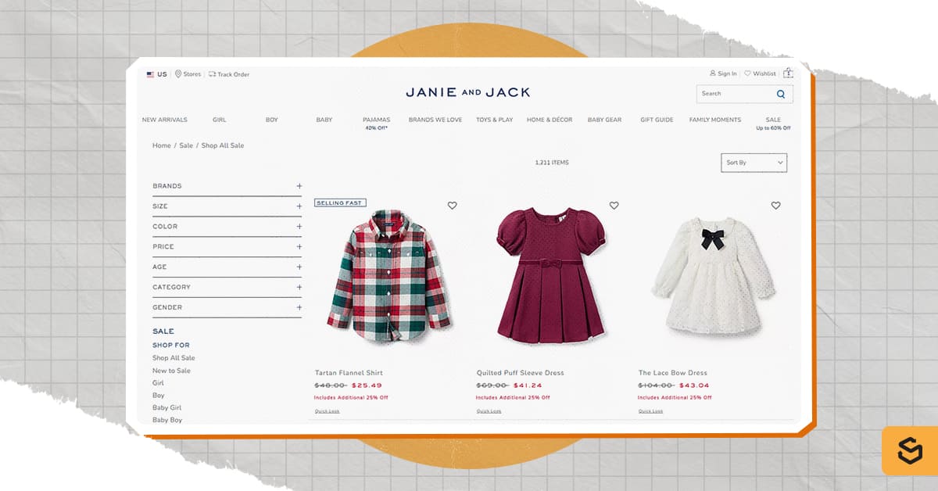Image resolution: width=938 pixels, height=491 pixels.
Task: Open Quilted Puff Sleeve Dress title
Action: pyautogui.click(x=520, y=373)
